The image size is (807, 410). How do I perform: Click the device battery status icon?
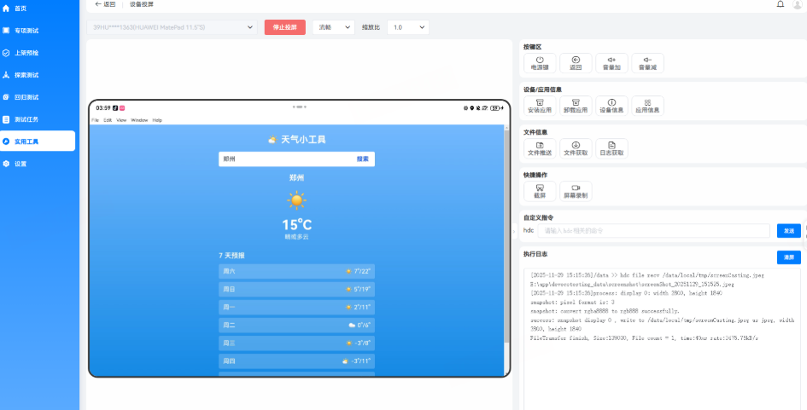tap(495, 108)
